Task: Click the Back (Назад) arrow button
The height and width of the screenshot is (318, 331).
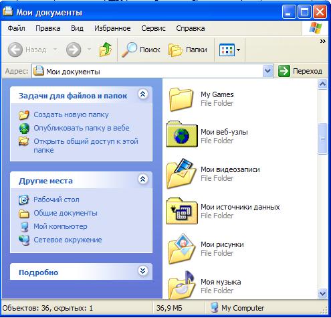Action: tap(15, 50)
